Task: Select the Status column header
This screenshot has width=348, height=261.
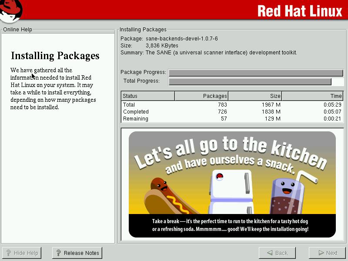Action: click(x=148, y=96)
